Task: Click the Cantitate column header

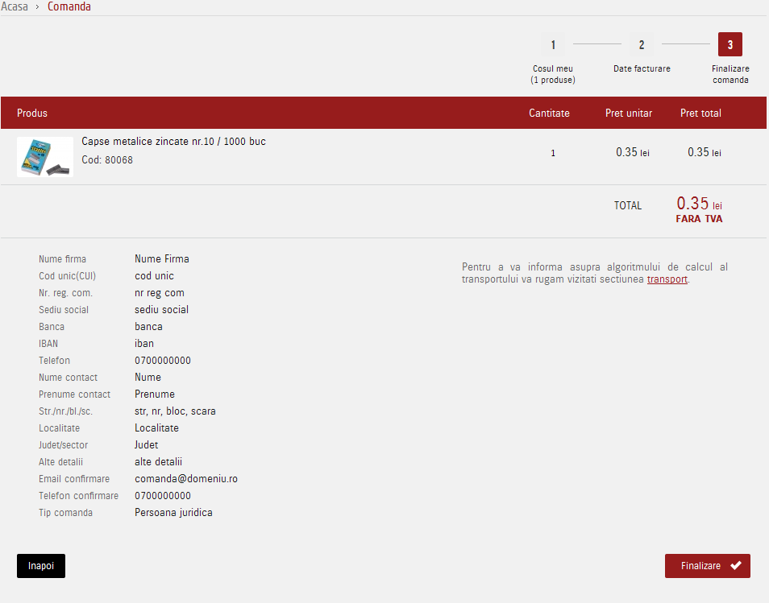Action: tap(549, 114)
